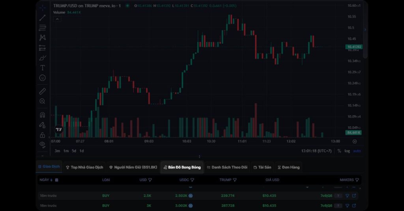Viewport: 404px width, 211px height.
Task: Open Tài Sản tab
Action: pyautogui.click(x=262, y=167)
